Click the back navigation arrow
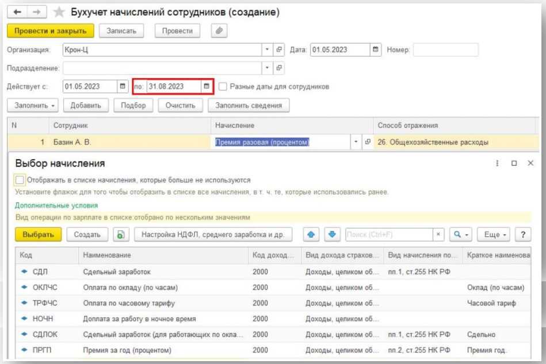The height and width of the screenshot is (364, 546). [x=18, y=13]
